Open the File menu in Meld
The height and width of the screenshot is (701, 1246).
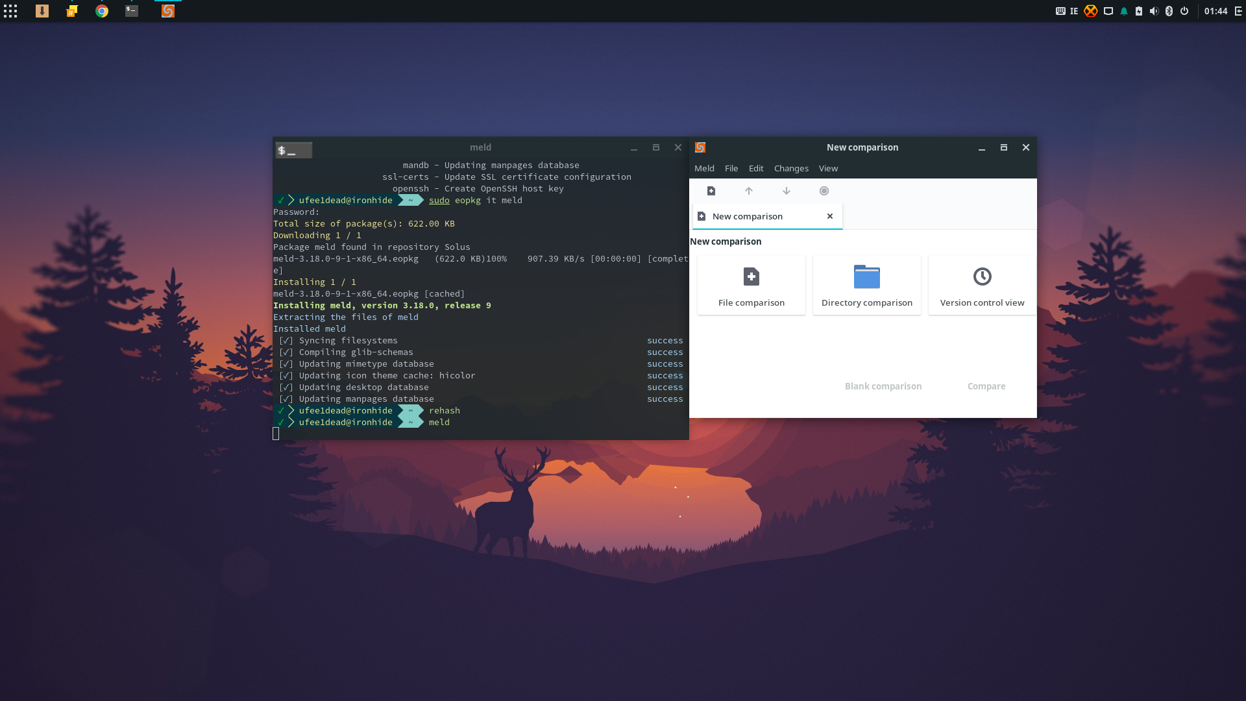pyautogui.click(x=731, y=168)
